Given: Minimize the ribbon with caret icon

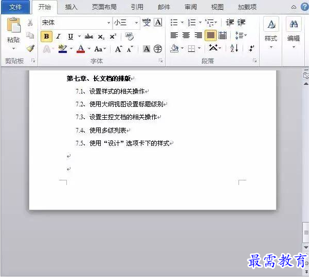Looking at the screenshot, I should click(294, 7).
